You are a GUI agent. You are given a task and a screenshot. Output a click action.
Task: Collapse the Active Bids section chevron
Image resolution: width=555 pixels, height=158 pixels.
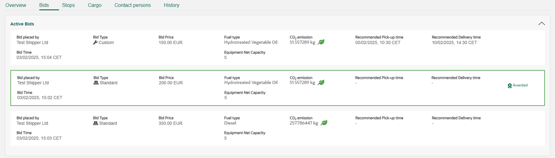coord(541,24)
